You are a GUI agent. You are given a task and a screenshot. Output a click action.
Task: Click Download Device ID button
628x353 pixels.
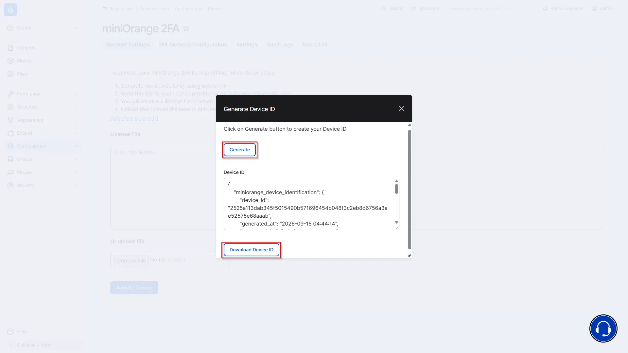tap(251, 250)
